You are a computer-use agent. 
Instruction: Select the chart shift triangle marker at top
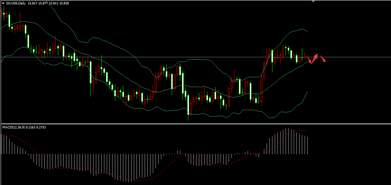point(313,1)
